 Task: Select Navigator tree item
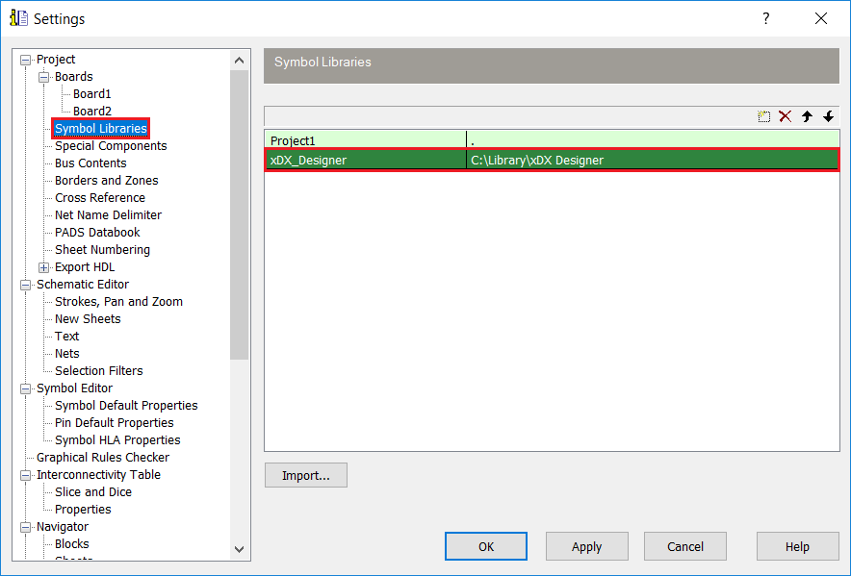tap(63, 527)
